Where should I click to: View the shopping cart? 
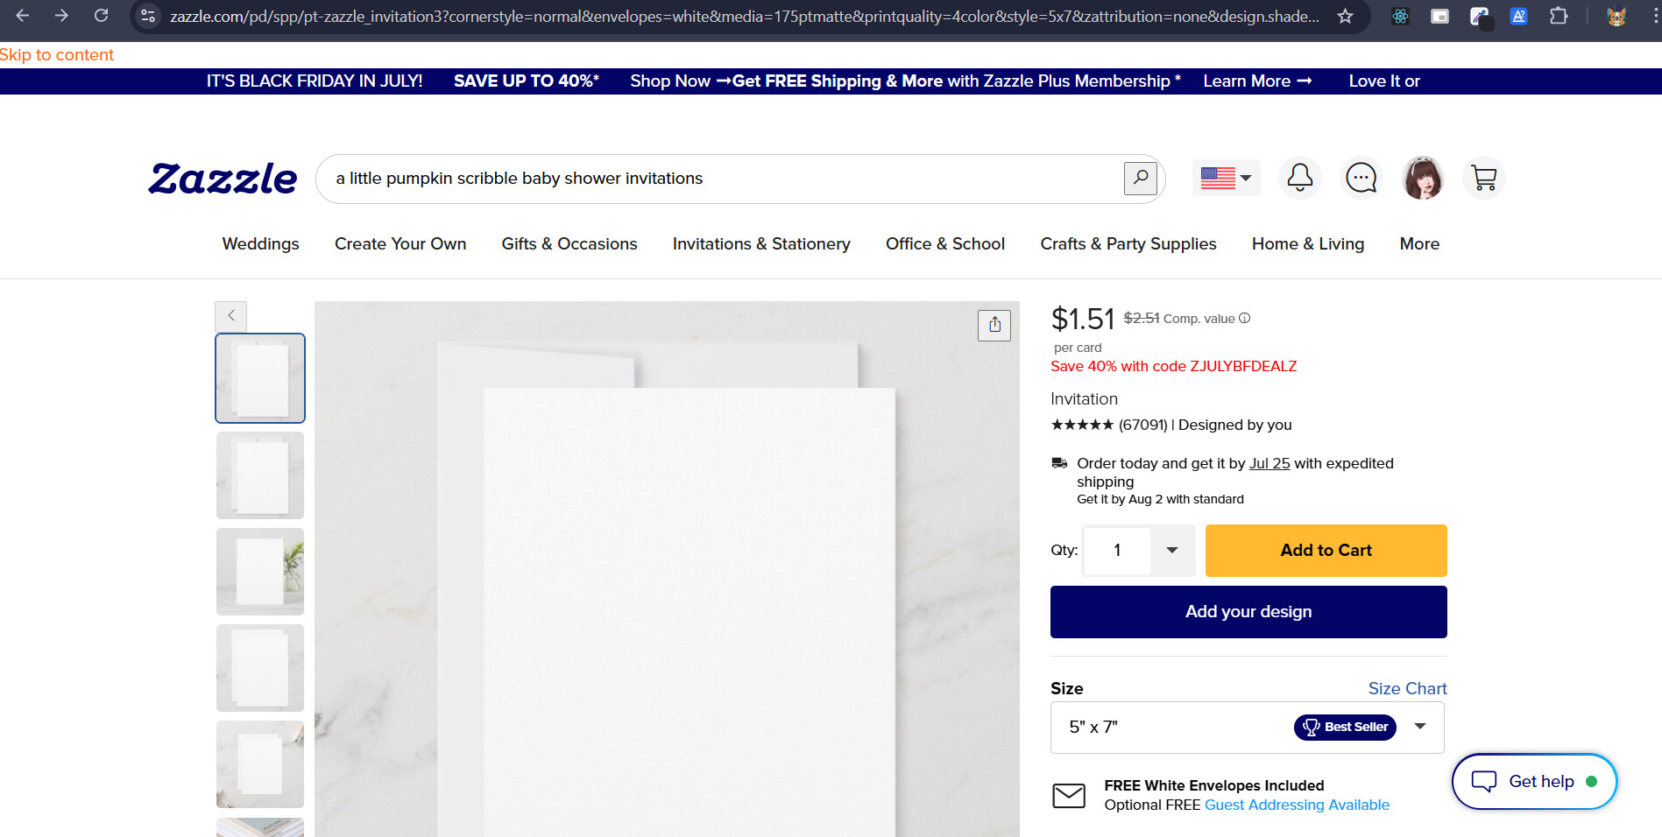[x=1484, y=178]
